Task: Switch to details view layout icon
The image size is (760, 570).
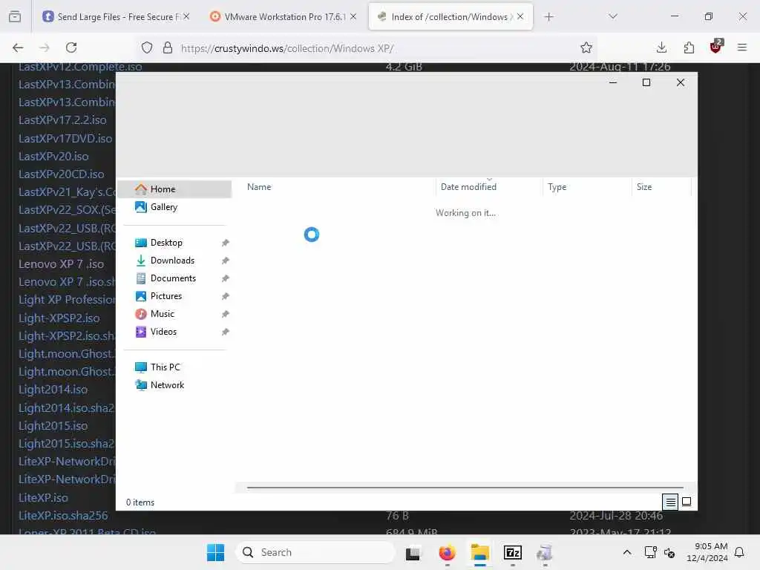Action: [x=670, y=502]
